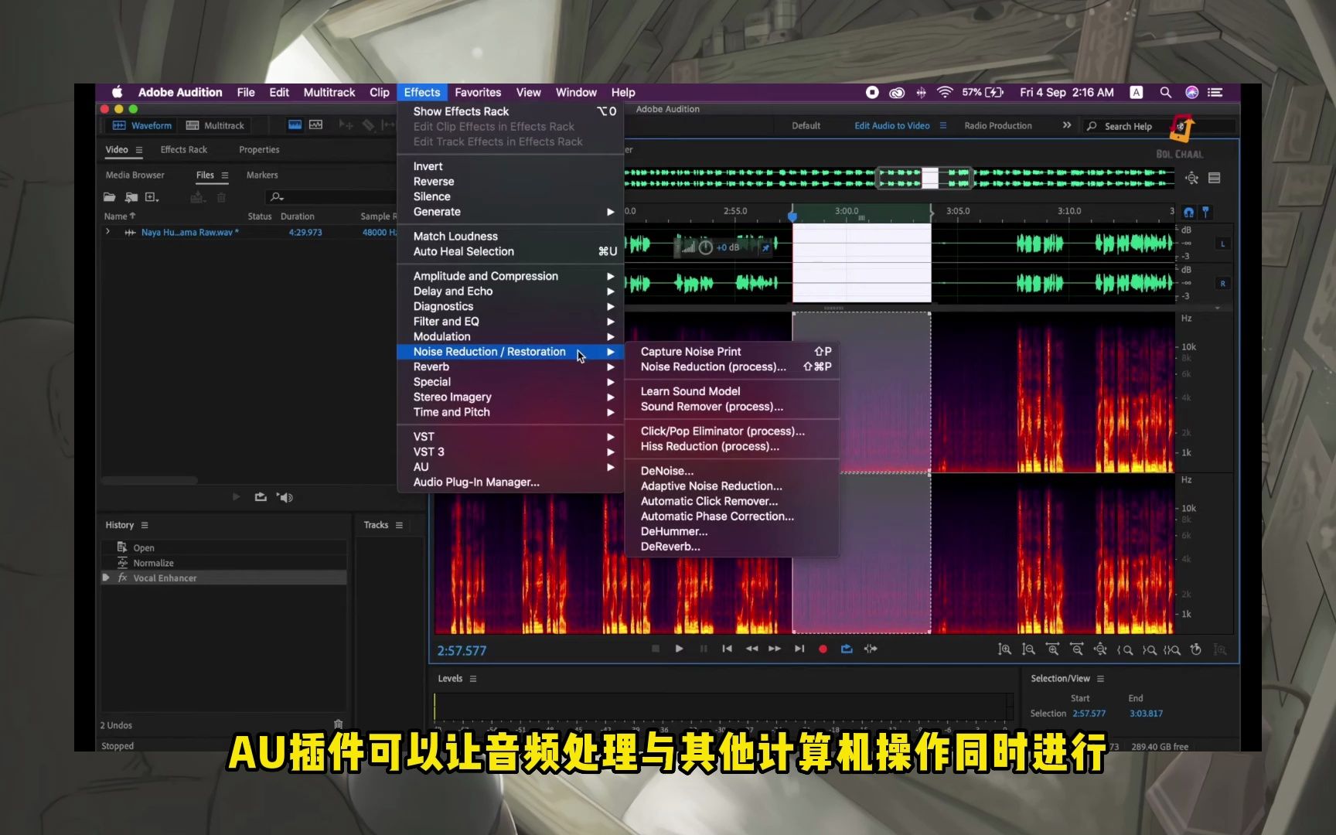Image resolution: width=1336 pixels, height=835 pixels.
Task: Move playhead to previous marker
Action: [x=727, y=649]
